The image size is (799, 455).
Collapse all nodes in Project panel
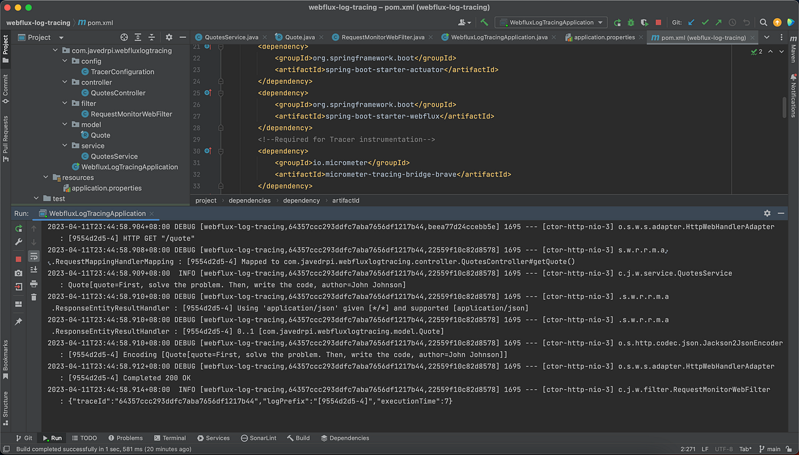pos(152,37)
